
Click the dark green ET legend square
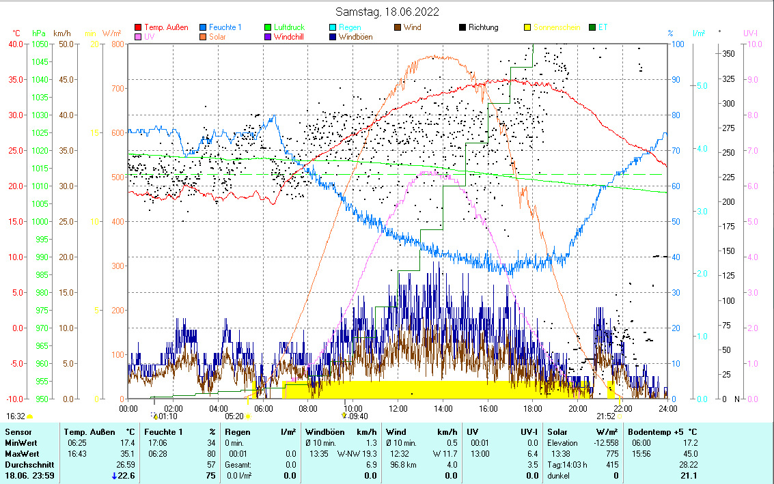[592, 28]
